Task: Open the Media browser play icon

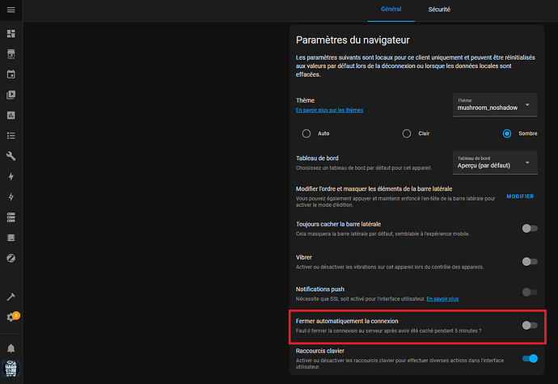Action: click(x=11, y=95)
